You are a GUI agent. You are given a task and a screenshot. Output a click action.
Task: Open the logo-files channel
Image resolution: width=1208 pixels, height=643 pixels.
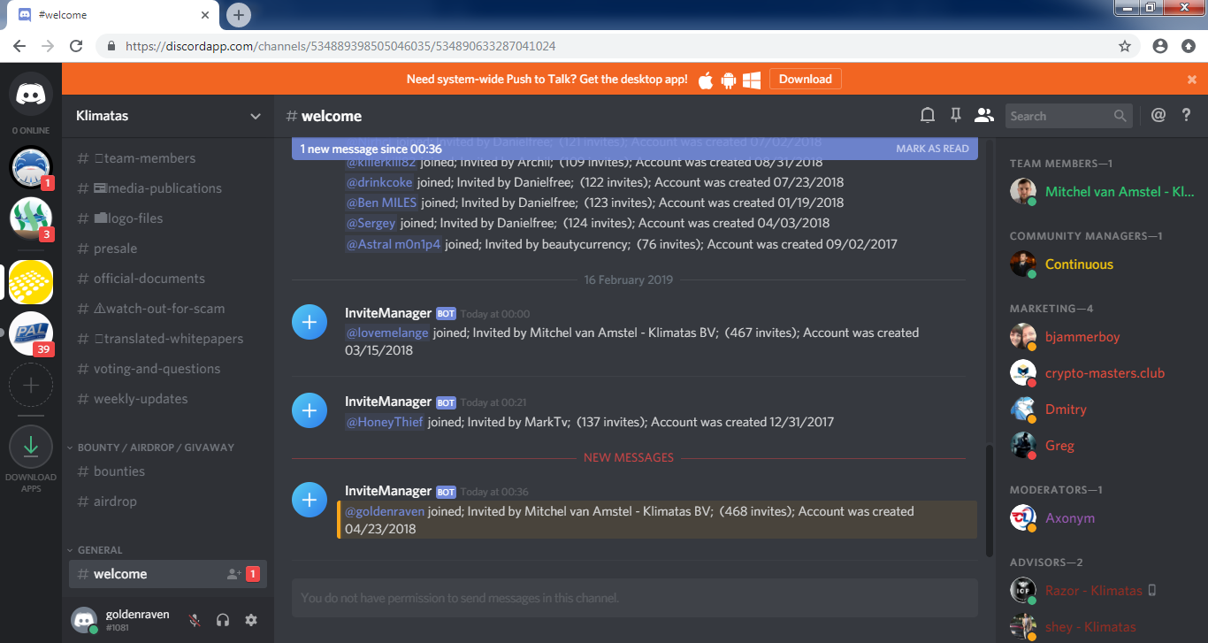click(x=168, y=218)
